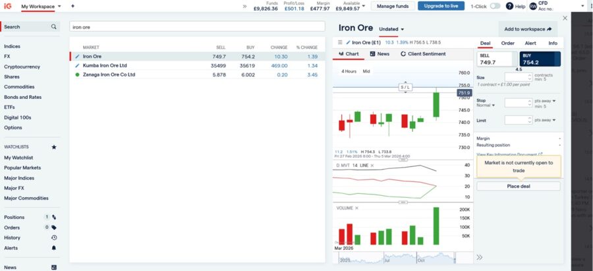
Task: Switch to the Chart tab
Action: point(349,54)
